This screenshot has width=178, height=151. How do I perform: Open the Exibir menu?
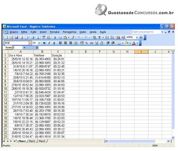coord(33,32)
